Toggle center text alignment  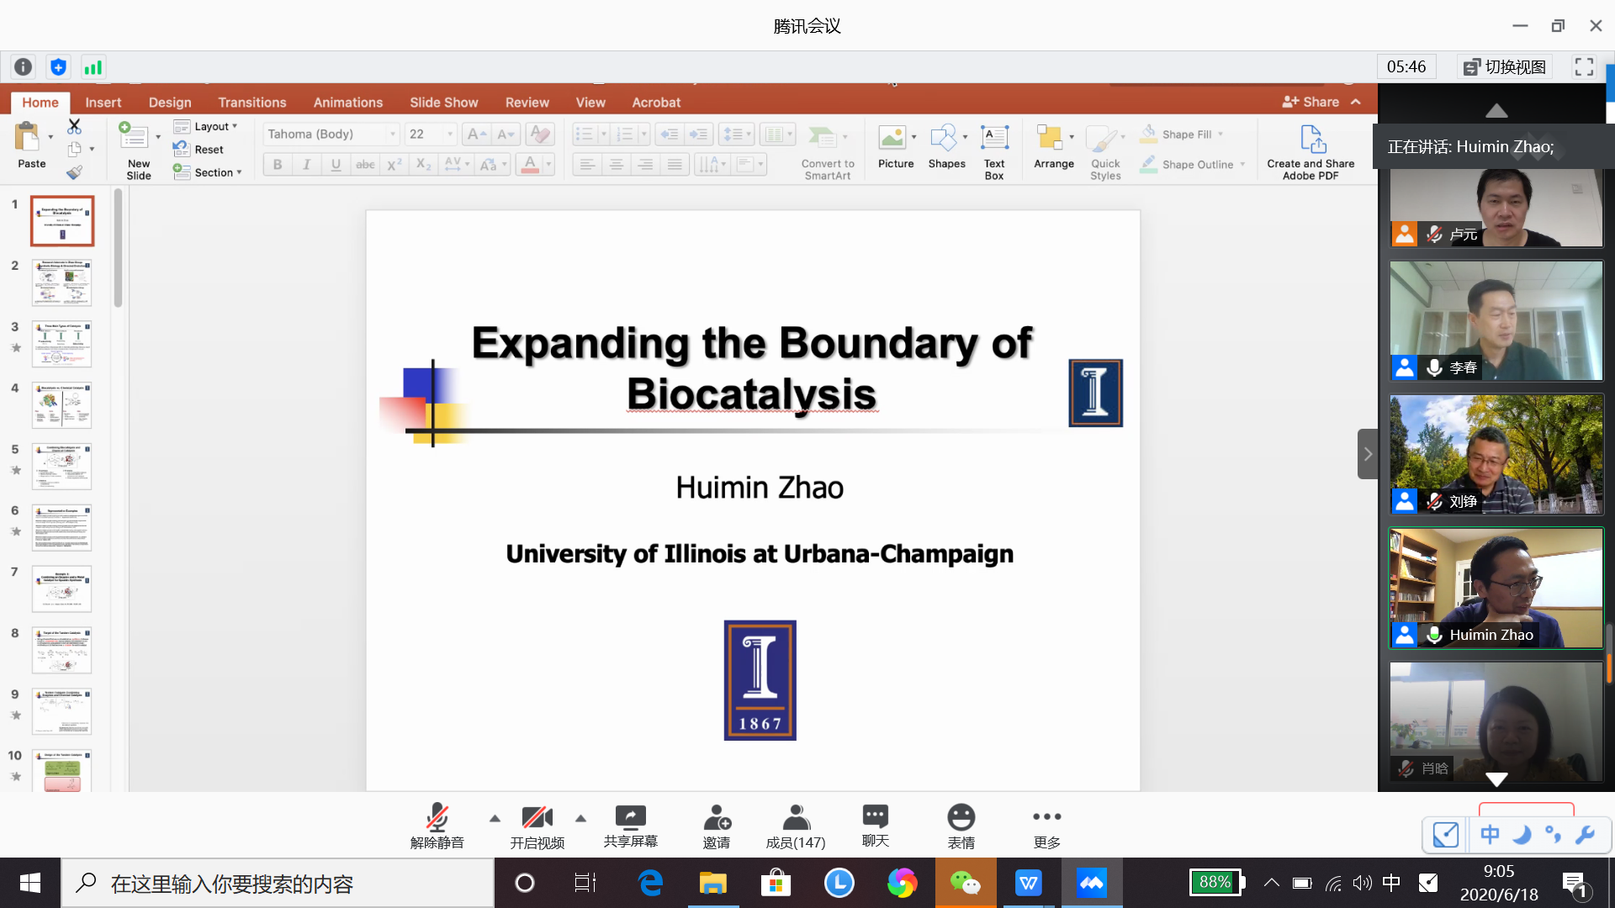[x=617, y=164]
